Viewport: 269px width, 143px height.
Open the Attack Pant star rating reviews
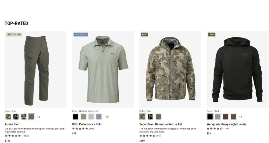(17, 136)
